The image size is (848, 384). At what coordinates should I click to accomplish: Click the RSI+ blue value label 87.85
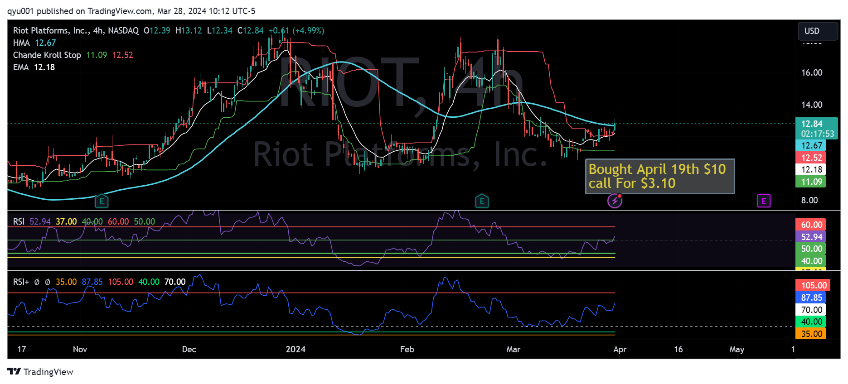coord(811,298)
